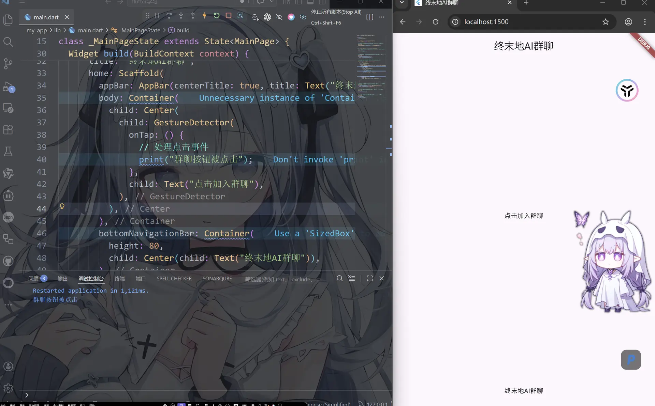This screenshot has width=655, height=406.
Task: Open a new Chrome tab with plus button
Action: [526, 3]
